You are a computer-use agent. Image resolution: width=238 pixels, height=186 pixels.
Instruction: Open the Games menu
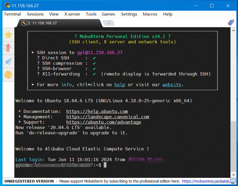pyautogui.click(x=108, y=14)
